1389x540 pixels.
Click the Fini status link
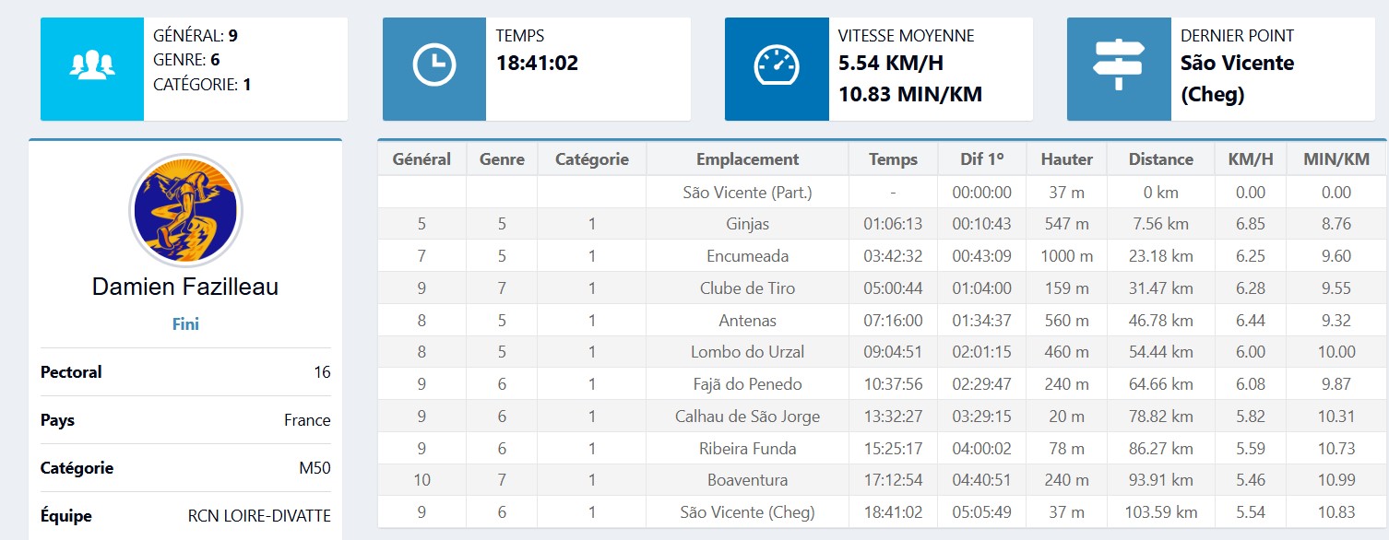point(185,324)
